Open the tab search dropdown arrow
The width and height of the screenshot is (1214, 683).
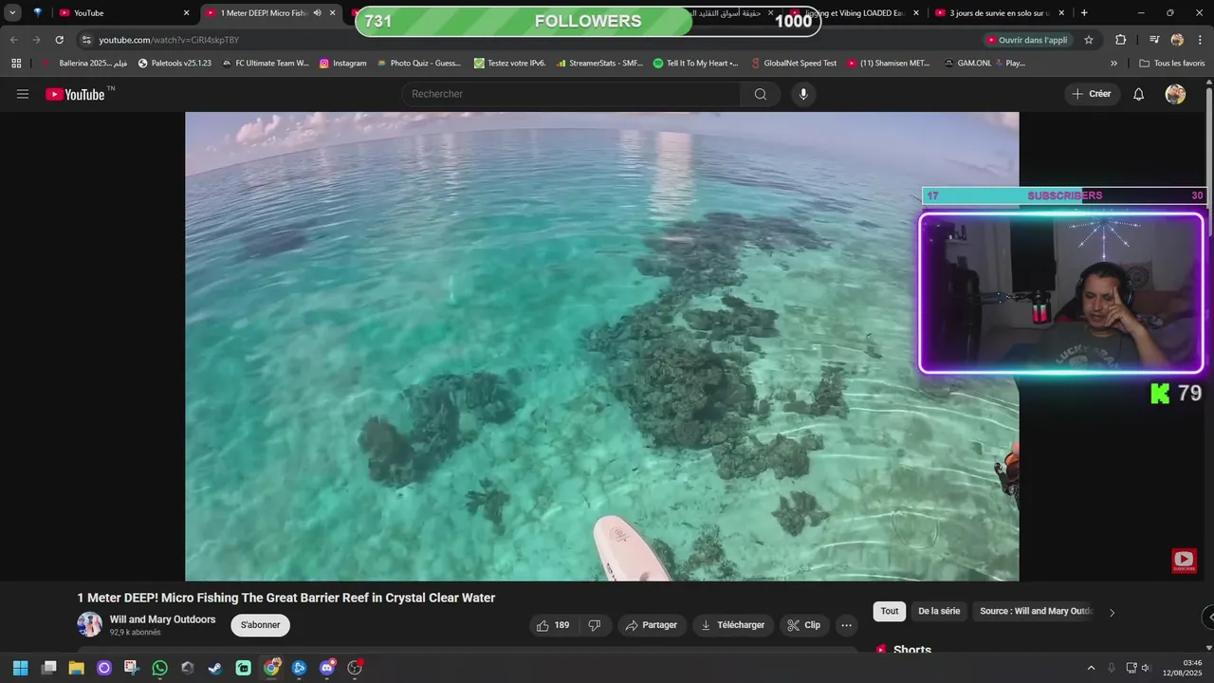click(x=12, y=13)
